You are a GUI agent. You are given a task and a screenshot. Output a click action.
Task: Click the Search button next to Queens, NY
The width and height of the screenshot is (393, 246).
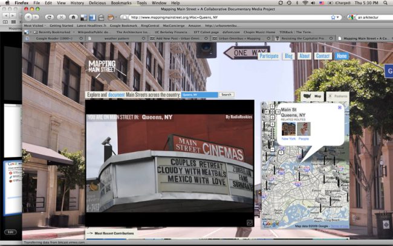pos(226,95)
